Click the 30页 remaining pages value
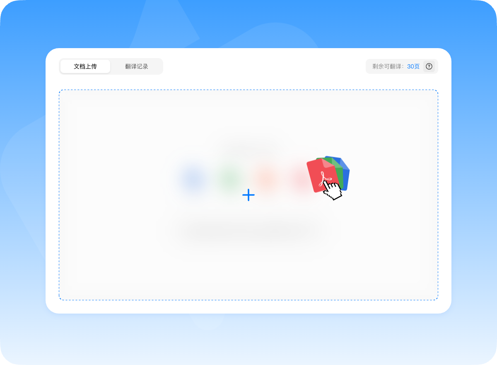 413,66
